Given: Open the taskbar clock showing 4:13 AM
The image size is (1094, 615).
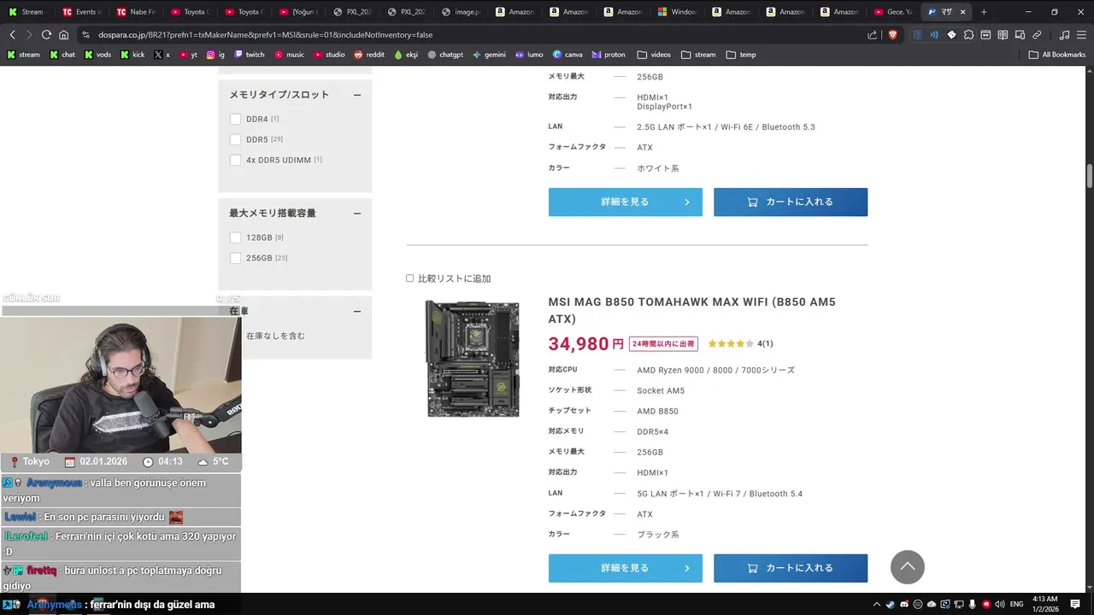Looking at the screenshot, I should coord(1045,604).
